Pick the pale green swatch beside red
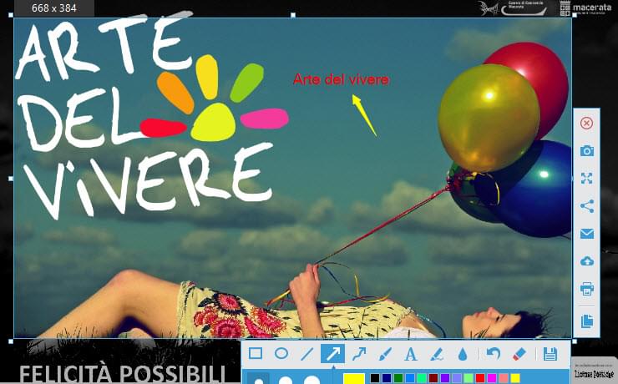This screenshot has height=384, width=618. pos(469,378)
